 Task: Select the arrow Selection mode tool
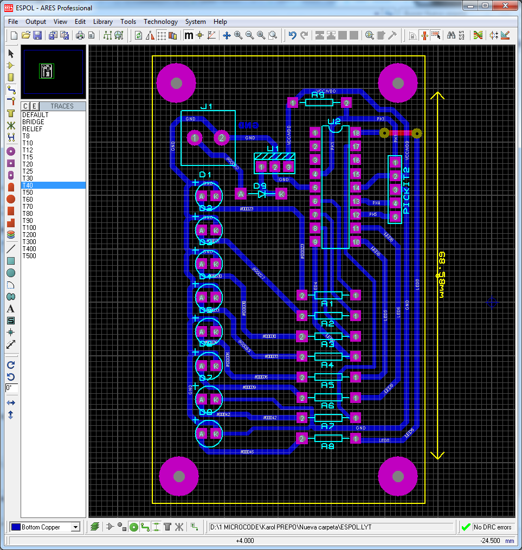coord(11,54)
